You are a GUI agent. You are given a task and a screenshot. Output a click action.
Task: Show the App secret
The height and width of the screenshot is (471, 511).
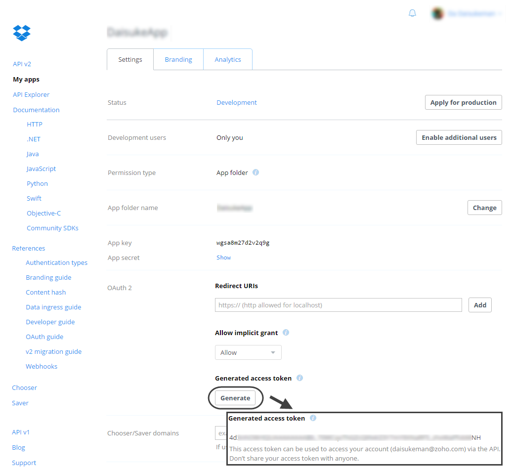click(x=223, y=257)
